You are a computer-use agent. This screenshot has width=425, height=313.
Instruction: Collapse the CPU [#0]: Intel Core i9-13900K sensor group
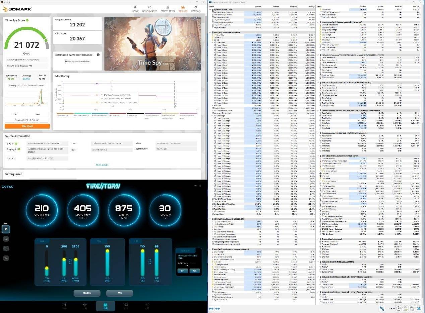210,32
